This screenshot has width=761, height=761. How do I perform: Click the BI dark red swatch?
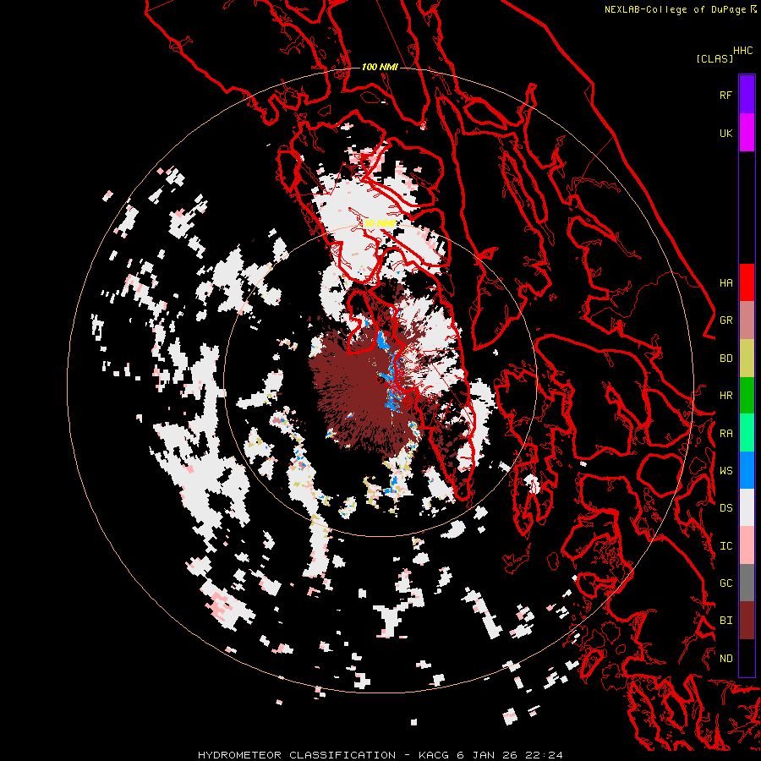coord(747,621)
